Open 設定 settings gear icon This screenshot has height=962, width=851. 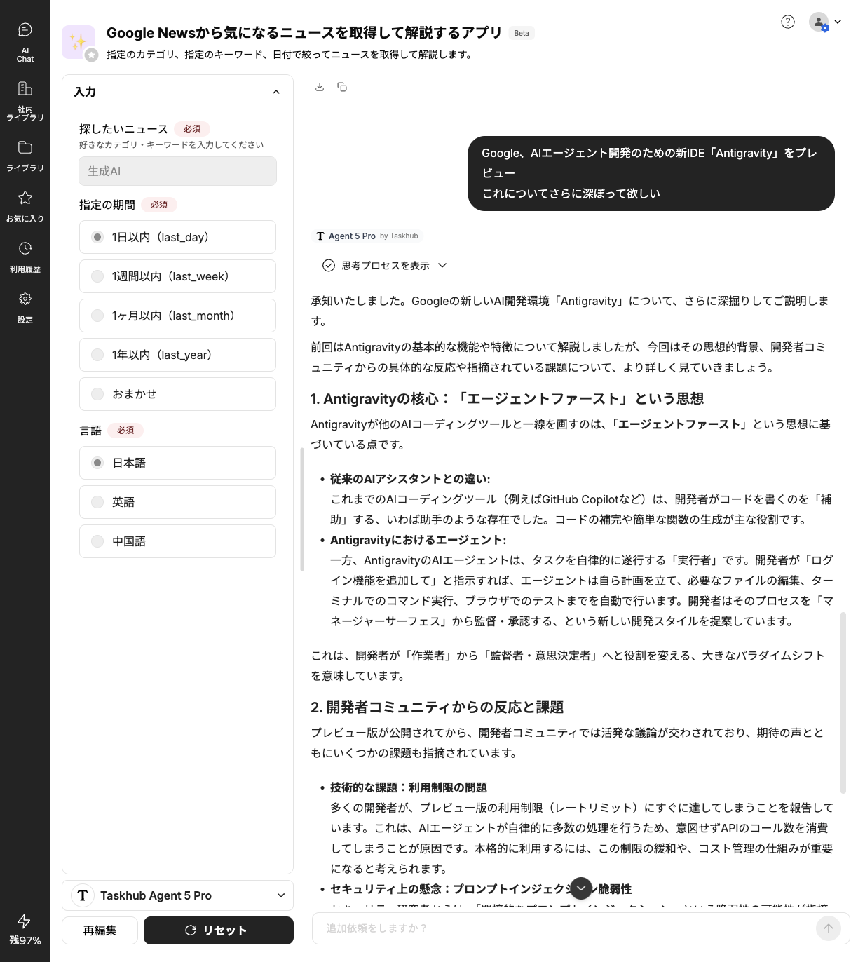(25, 306)
